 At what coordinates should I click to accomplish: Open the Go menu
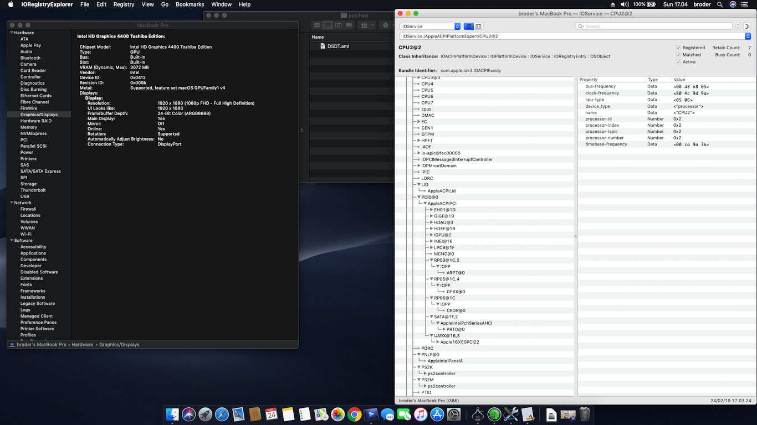point(165,4)
